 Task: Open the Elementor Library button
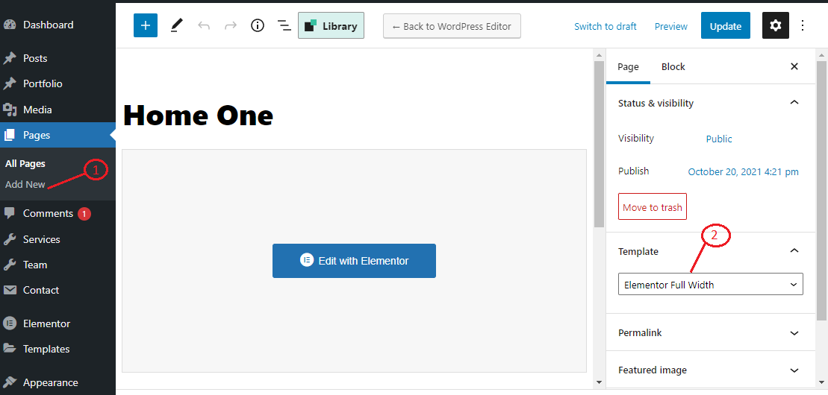pyautogui.click(x=331, y=25)
